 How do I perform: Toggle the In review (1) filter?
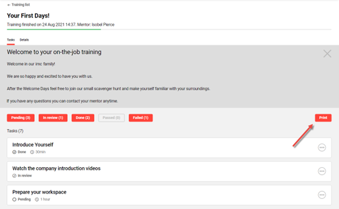pos(53,118)
